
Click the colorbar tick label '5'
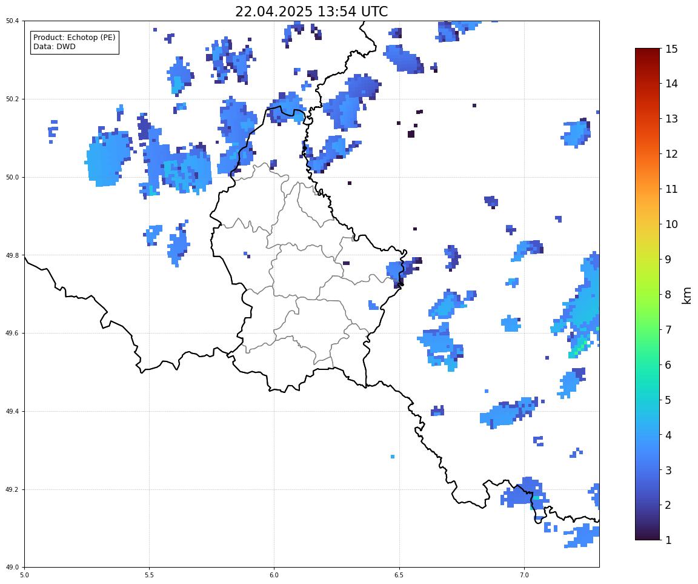point(668,400)
